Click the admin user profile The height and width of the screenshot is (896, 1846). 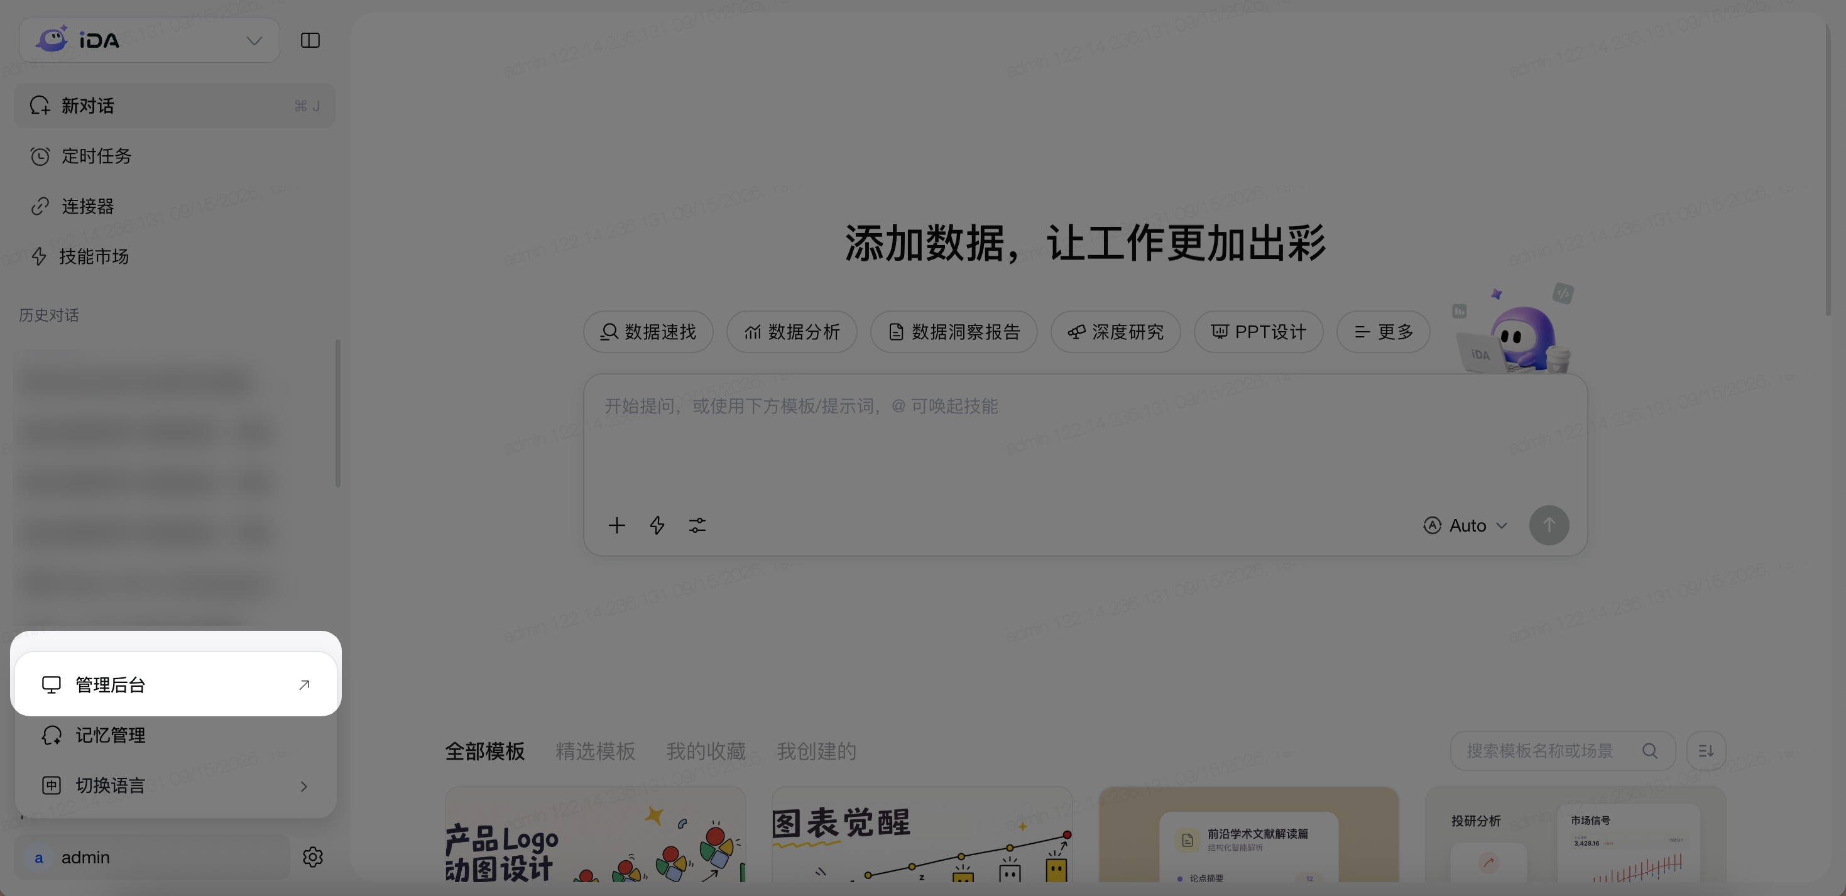tap(152, 856)
